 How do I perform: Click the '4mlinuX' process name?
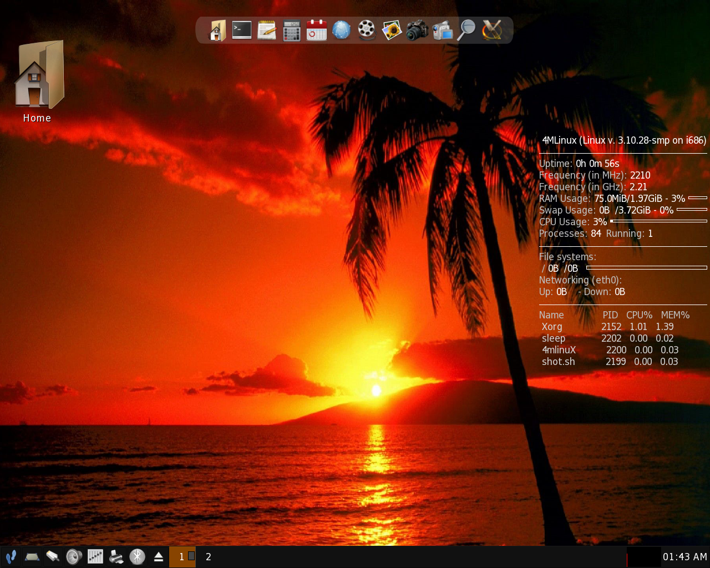[559, 350]
